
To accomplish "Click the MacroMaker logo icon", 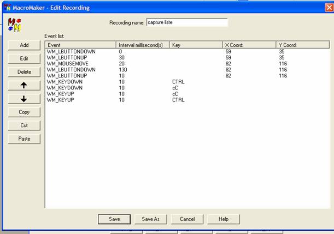I will [15, 24].
